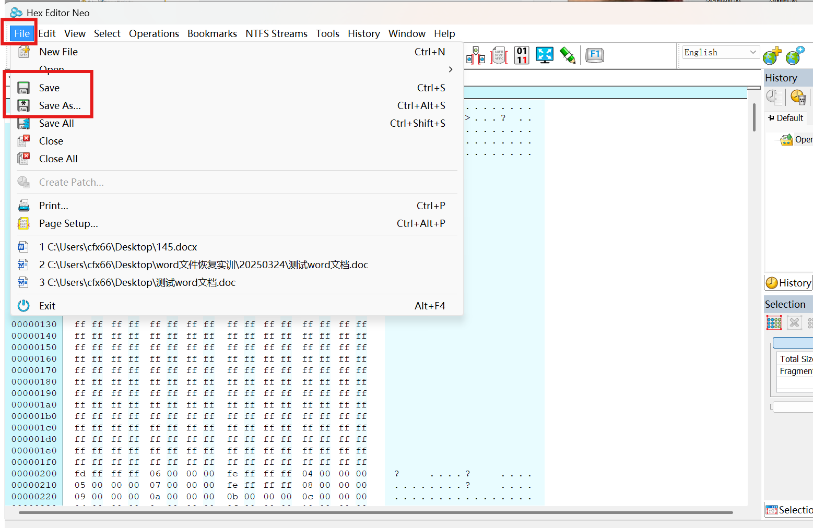
Task: Open the Help menu
Action: pyautogui.click(x=444, y=33)
